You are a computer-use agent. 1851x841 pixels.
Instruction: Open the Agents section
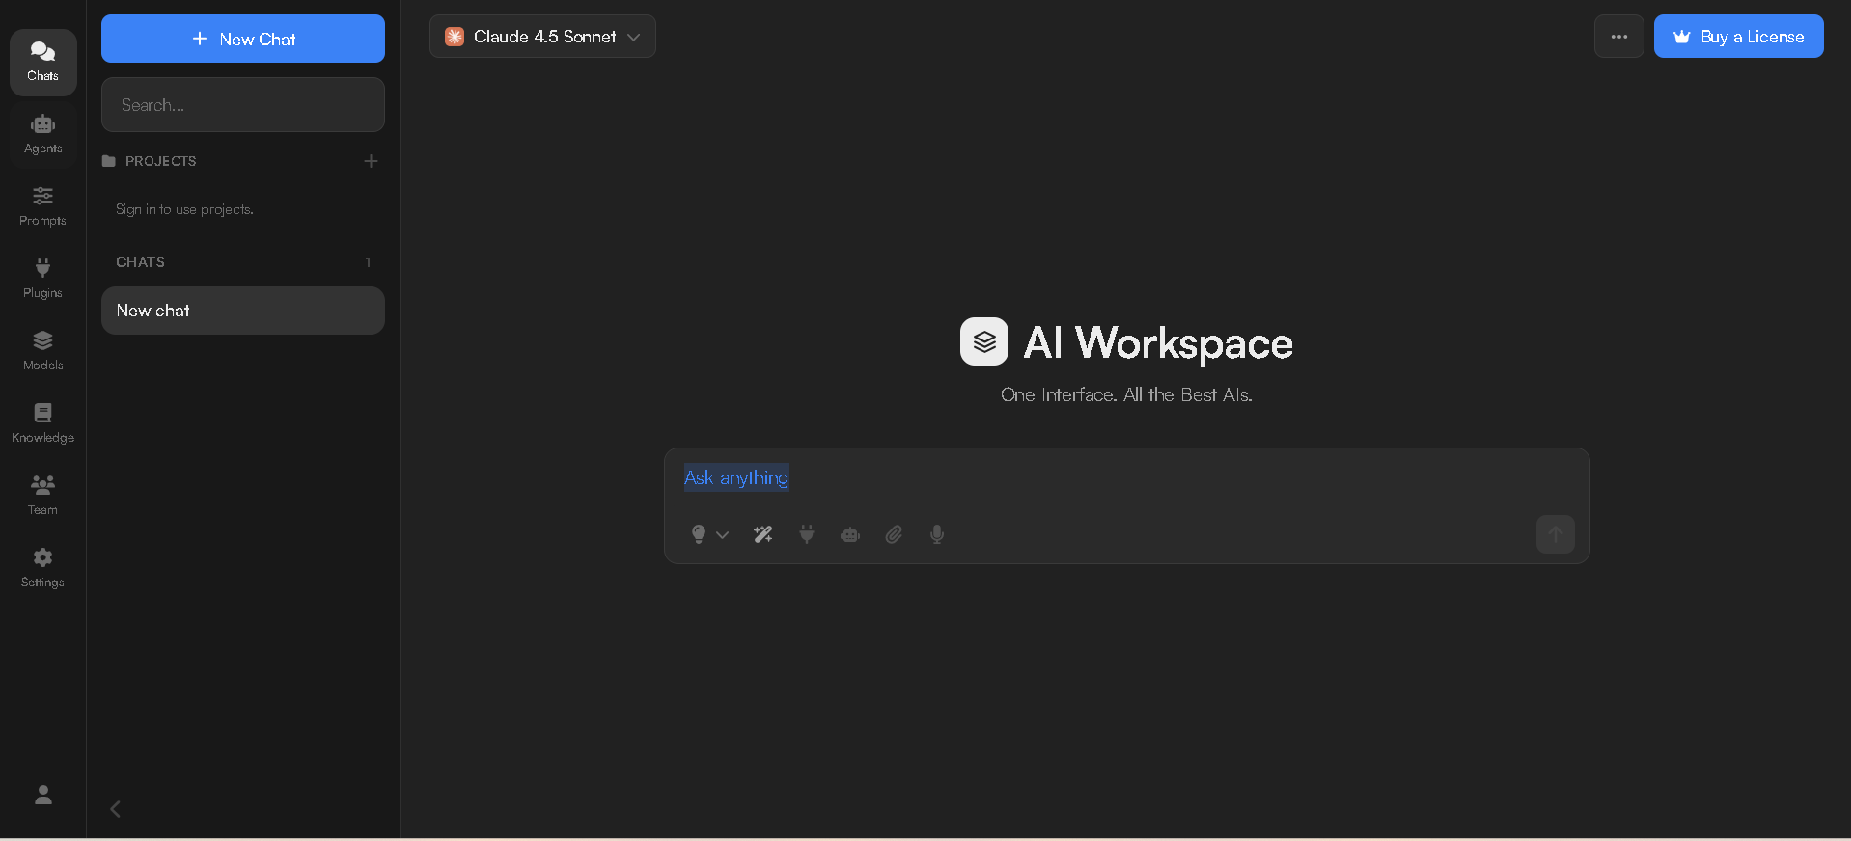(x=42, y=134)
